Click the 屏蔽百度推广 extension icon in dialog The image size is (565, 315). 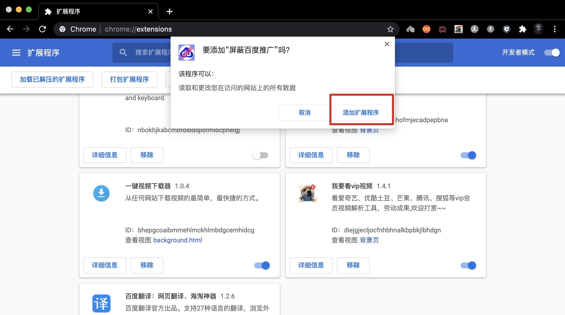pyautogui.click(x=186, y=52)
